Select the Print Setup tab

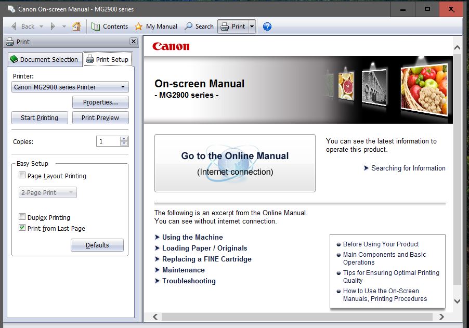[x=108, y=60]
